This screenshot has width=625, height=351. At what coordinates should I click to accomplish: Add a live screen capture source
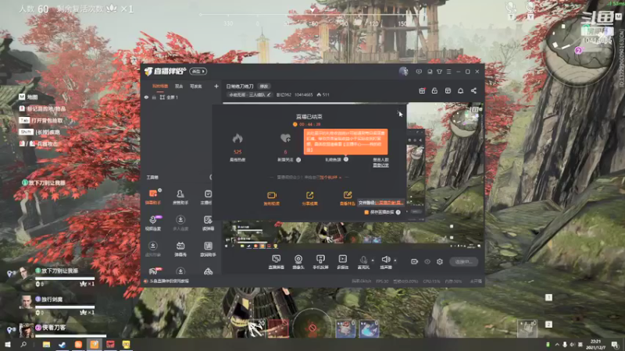(x=277, y=262)
